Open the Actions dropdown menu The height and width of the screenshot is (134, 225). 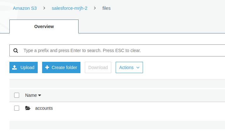pyautogui.click(x=129, y=67)
